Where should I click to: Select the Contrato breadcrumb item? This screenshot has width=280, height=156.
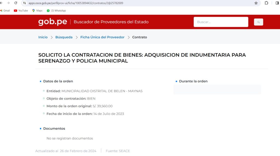[x=139, y=37]
